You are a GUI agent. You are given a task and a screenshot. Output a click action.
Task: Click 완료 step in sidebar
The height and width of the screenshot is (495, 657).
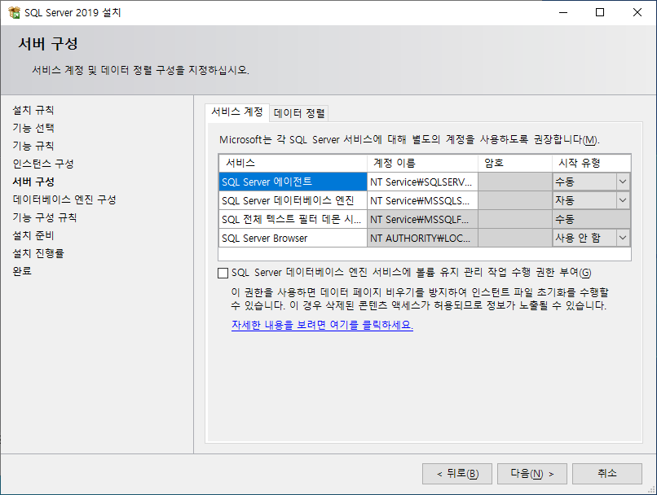22,271
